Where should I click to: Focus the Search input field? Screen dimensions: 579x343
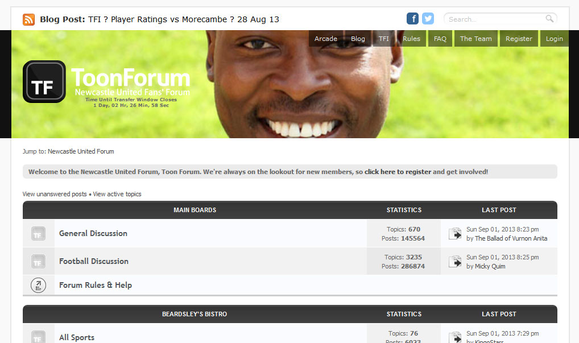pos(496,19)
